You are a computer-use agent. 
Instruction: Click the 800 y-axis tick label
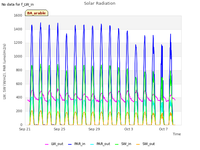click(19, 70)
